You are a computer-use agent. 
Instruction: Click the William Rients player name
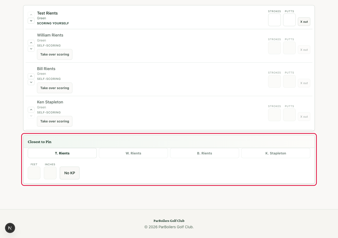(x=50, y=35)
